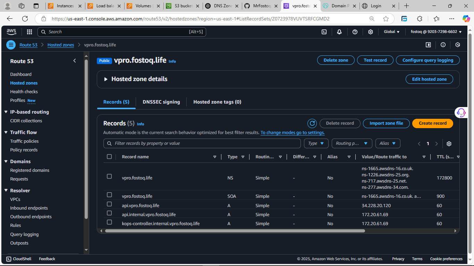Select the api.vpro.fostoq.life record
Screen dimensions: 474x266
click(x=109, y=204)
